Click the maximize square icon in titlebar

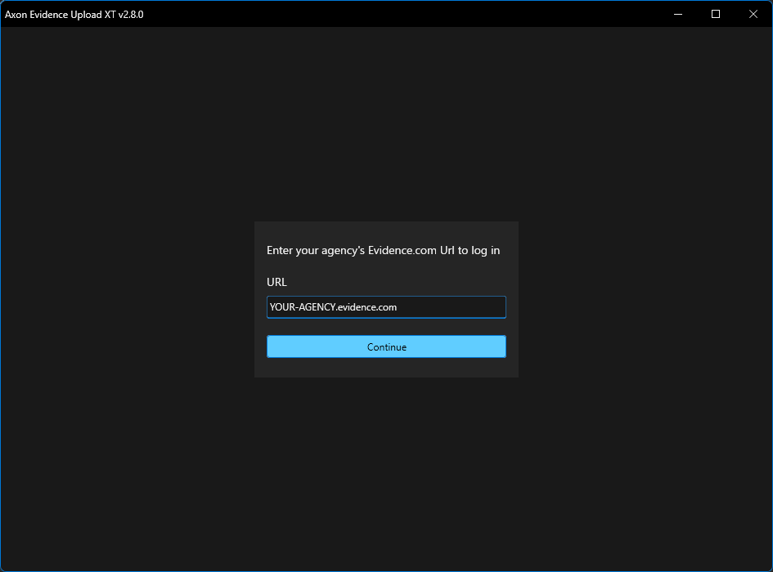coord(715,14)
